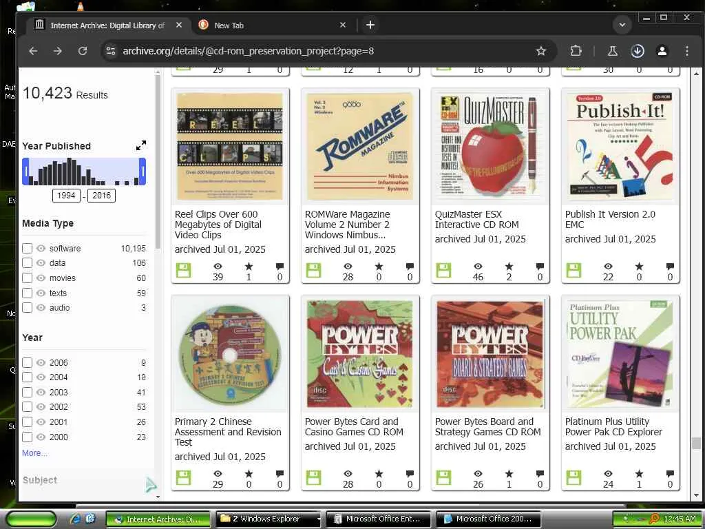Click left handle of year range slider
Image resolution: width=705 pixels, height=529 pixels.
click(x=25, y=172)
